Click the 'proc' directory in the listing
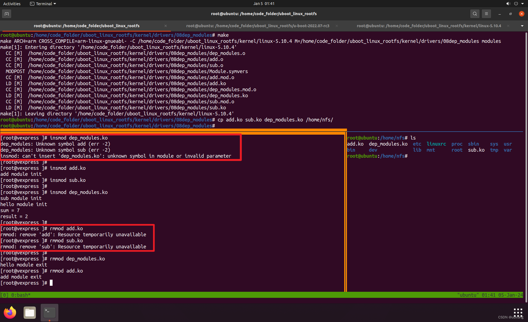Image resolution: width=528 pixels, height=322 pixels. 457,144
